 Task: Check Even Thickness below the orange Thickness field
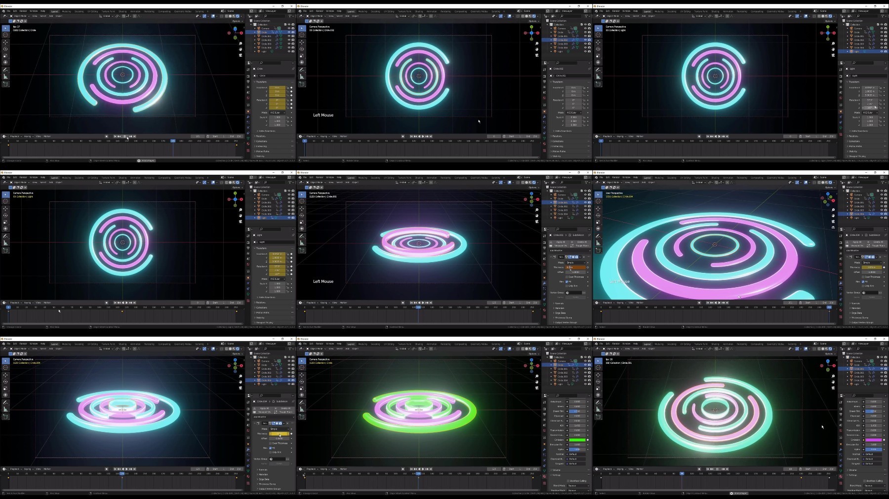567,277
